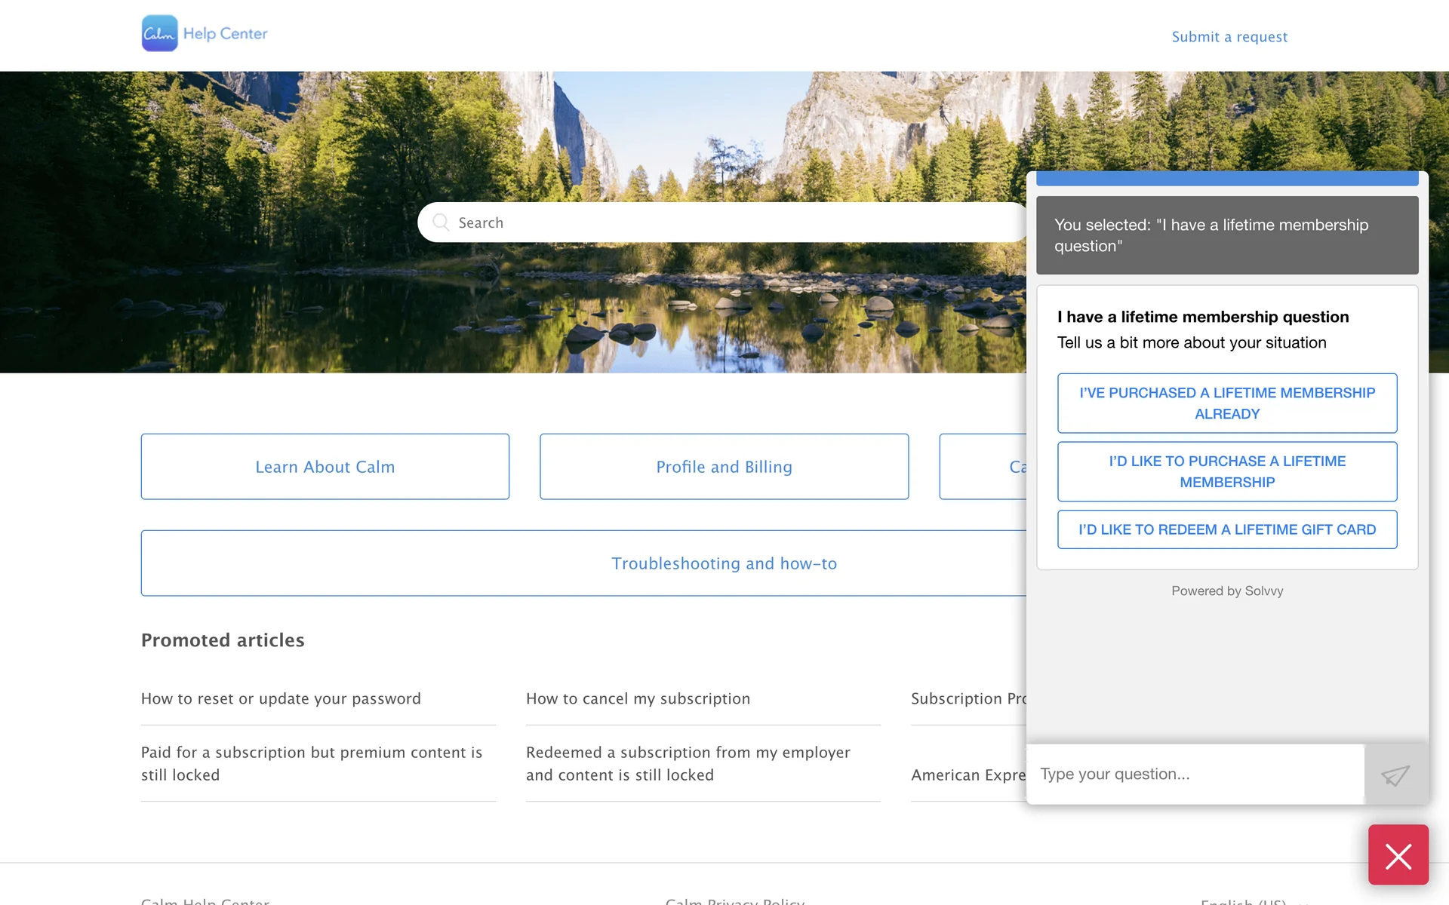
Task: Click the paper plane send icon
Action: 1395,775
